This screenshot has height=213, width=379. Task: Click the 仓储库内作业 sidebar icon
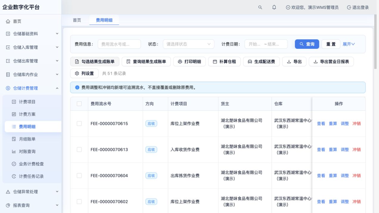tap(8, 75)
